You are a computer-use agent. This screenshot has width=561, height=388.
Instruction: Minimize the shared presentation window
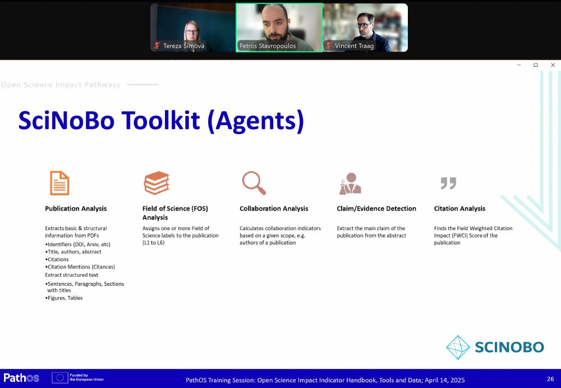(x=519, y=65)
